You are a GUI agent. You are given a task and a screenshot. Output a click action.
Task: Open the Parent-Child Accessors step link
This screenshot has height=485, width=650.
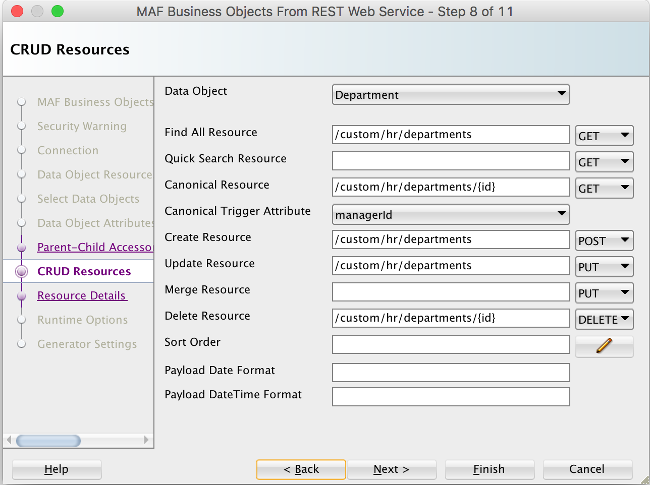[x=95, y=247]
